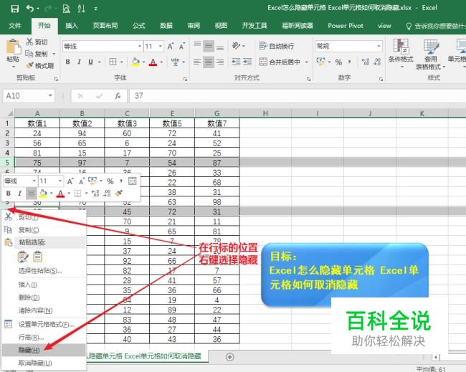
Task: Toggle center horizontal alignment in ribbon
Action: click(209, 62)
